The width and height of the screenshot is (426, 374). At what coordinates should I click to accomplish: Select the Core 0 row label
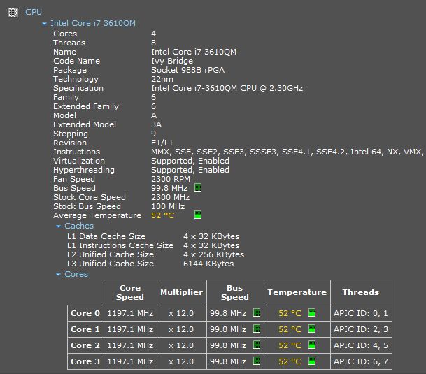tap(85, 313)
